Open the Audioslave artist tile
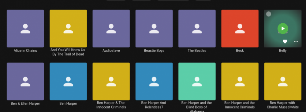 [x=111, y=29]
